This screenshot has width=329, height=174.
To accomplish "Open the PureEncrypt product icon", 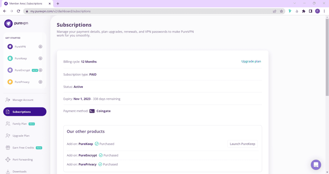I will [10, 70].
